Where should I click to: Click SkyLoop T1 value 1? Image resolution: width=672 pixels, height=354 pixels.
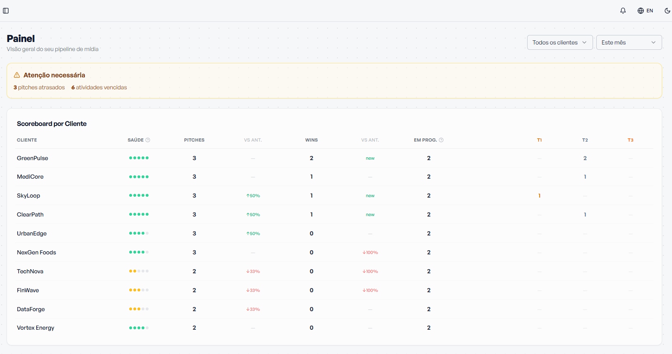pyautogui.click(x=539, y=196)
